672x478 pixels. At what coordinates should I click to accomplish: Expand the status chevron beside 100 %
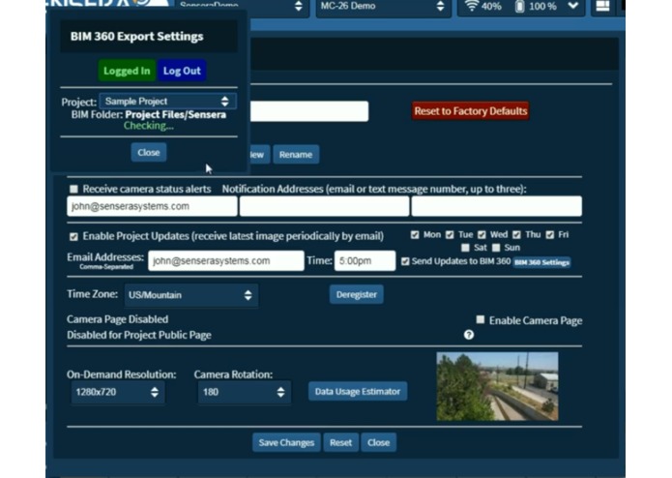(x=573, y=6)
